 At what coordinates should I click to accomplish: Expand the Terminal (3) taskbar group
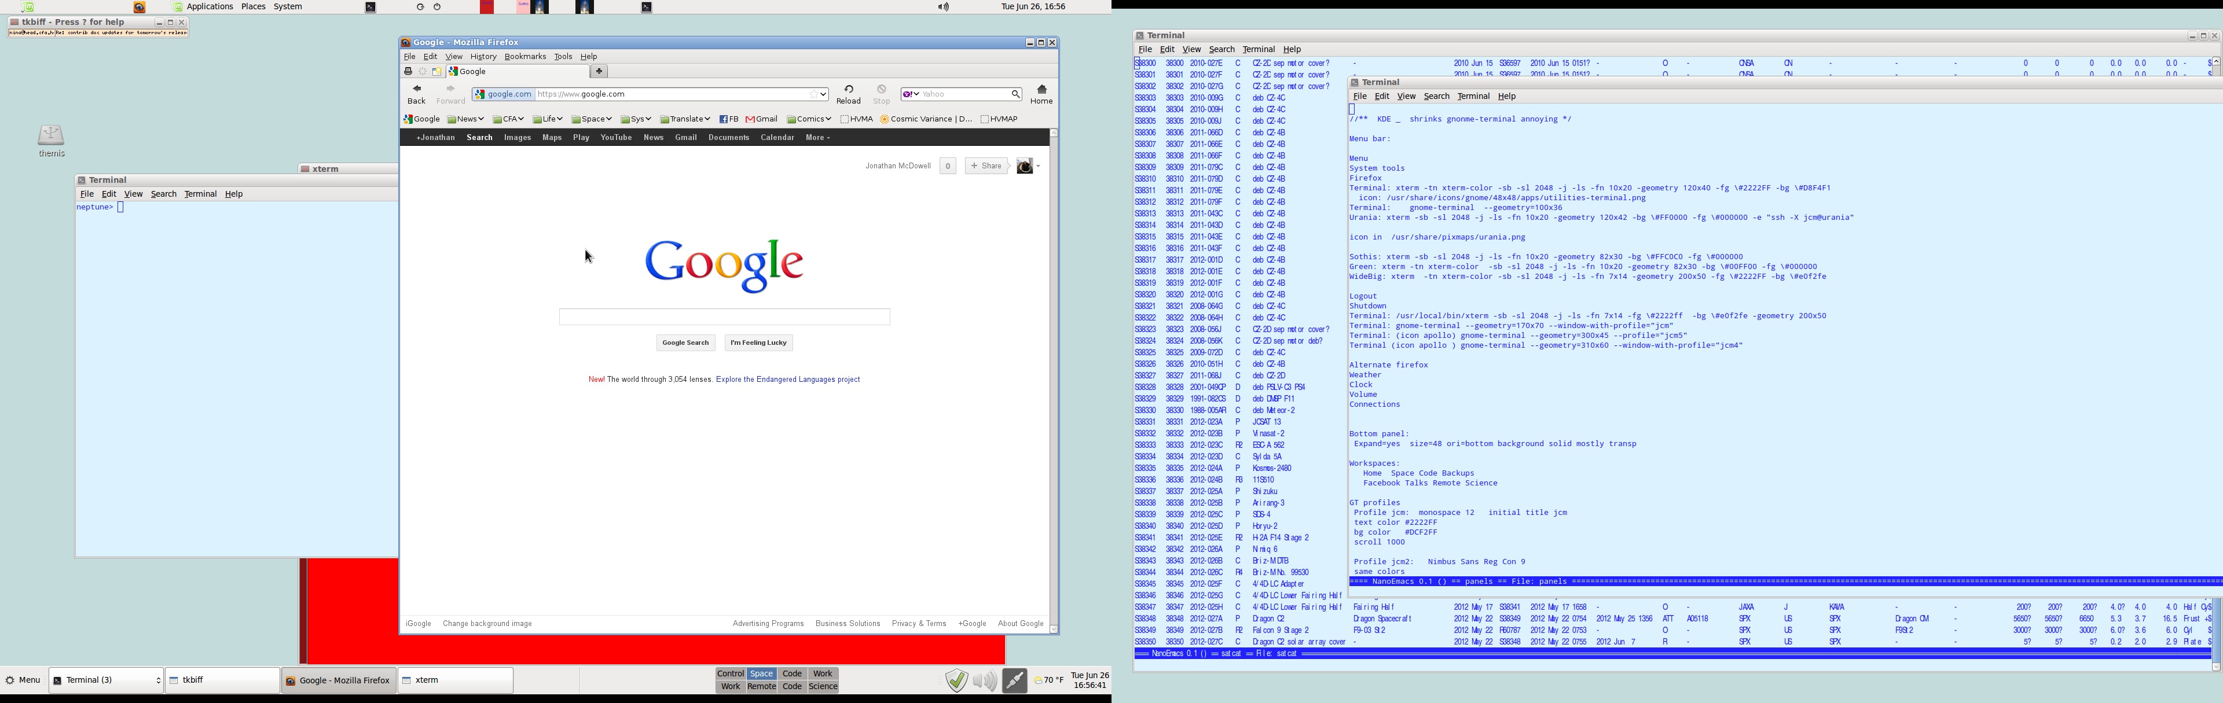(106, 680)
